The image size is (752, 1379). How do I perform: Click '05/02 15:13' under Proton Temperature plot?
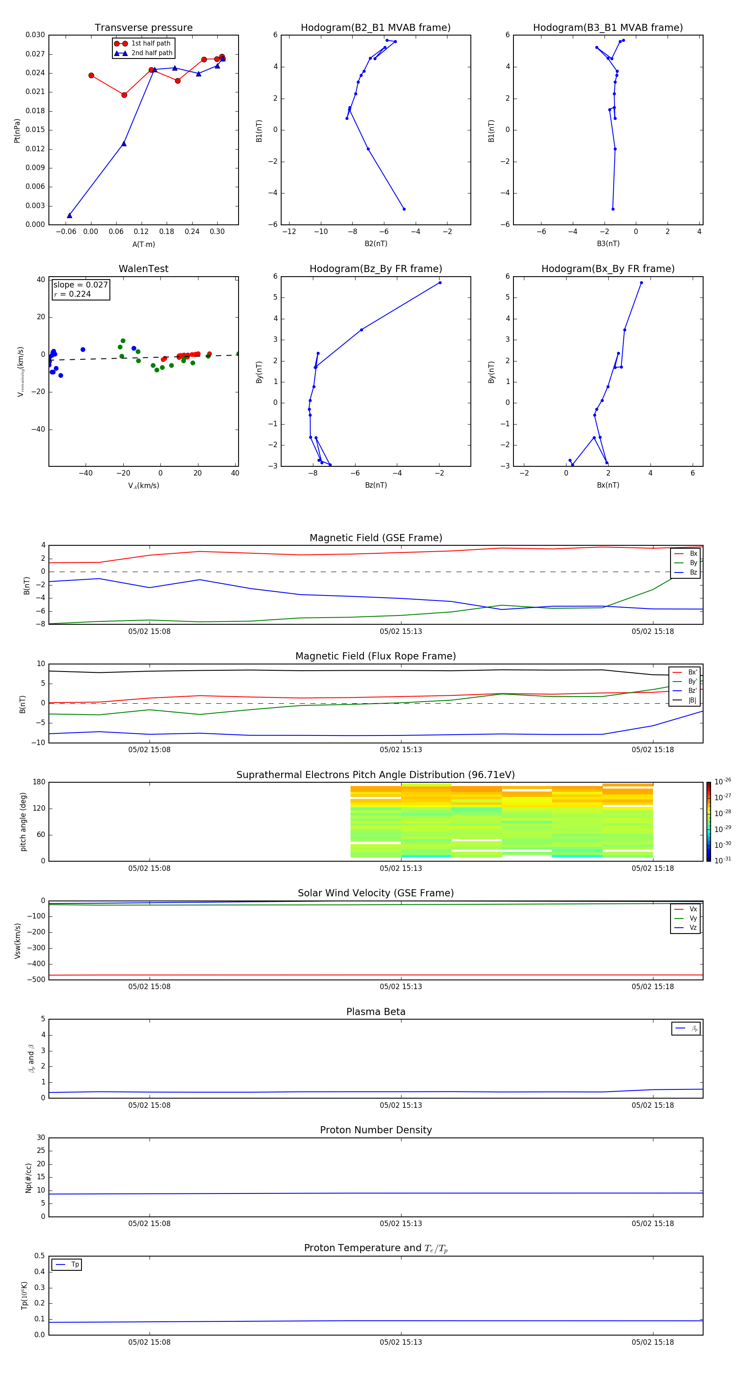(401, 1342)
